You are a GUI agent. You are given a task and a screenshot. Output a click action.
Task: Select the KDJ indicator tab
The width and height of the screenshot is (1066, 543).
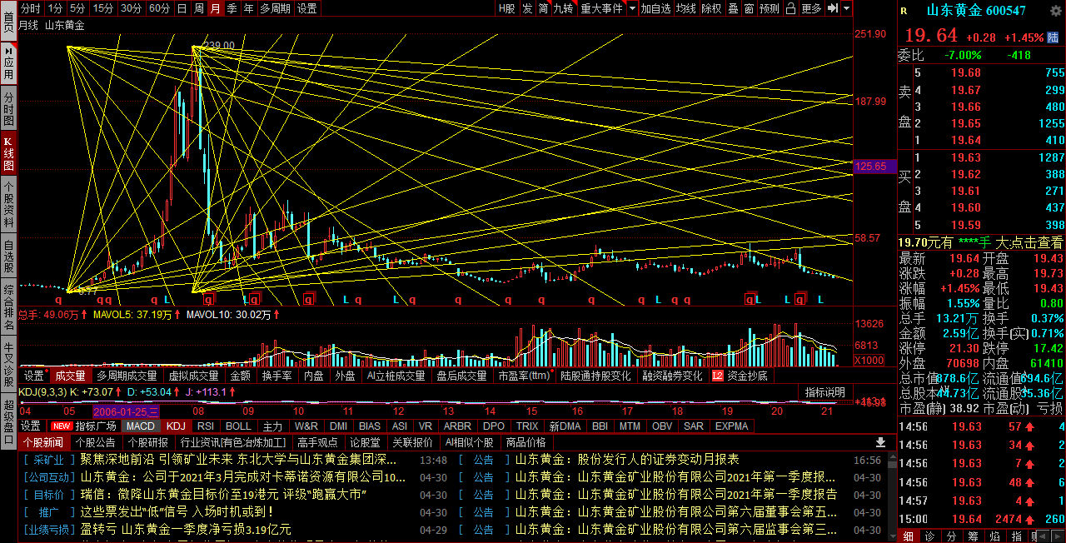(x=175, y=426)
